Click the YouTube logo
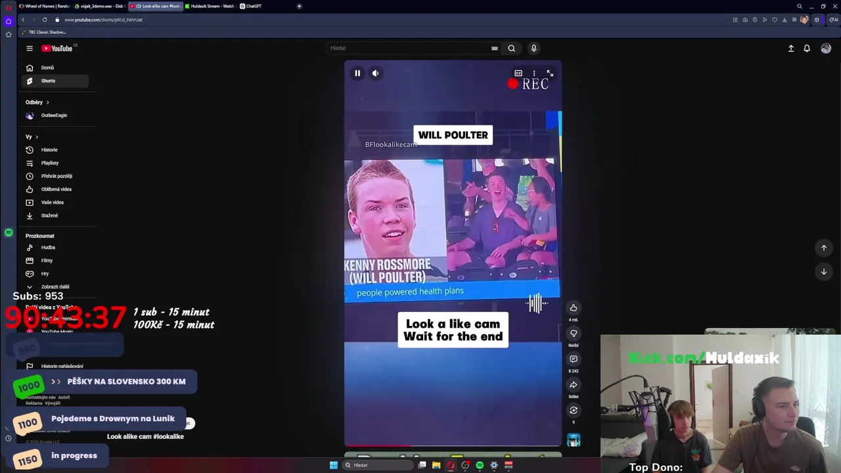The height and width of the screenshot is (473, 841). pos(58,48)
